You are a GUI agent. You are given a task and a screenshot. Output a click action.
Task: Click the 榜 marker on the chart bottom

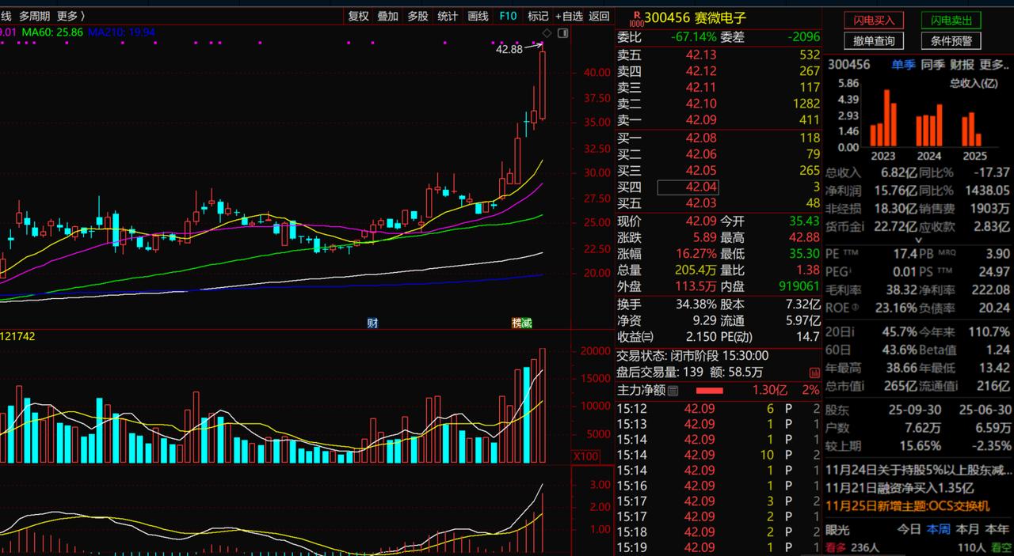pyautogui.click(x=517, y=323)
